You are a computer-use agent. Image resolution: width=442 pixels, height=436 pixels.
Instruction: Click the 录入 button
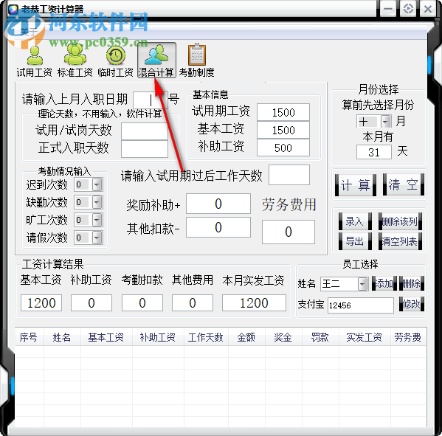point(355,221)
